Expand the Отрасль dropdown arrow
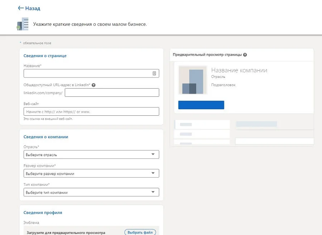Viewport: 322px width, 235px height. (153, 155)
